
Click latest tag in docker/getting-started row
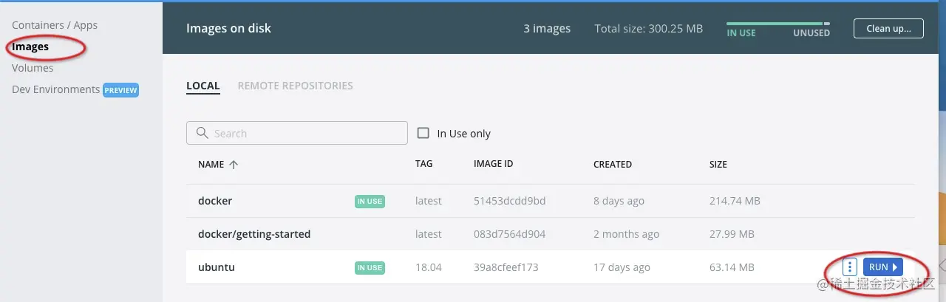pos(429,234)
